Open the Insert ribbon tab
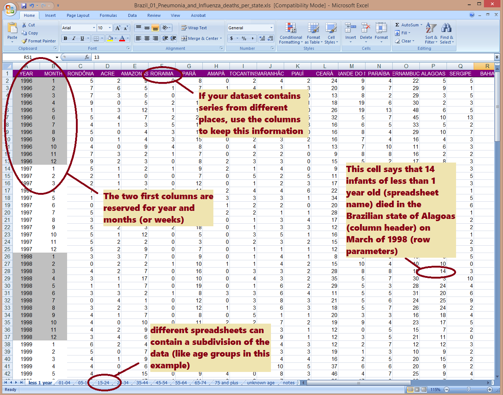The width and height of the screenshot is (503, 395). (51, 15)
